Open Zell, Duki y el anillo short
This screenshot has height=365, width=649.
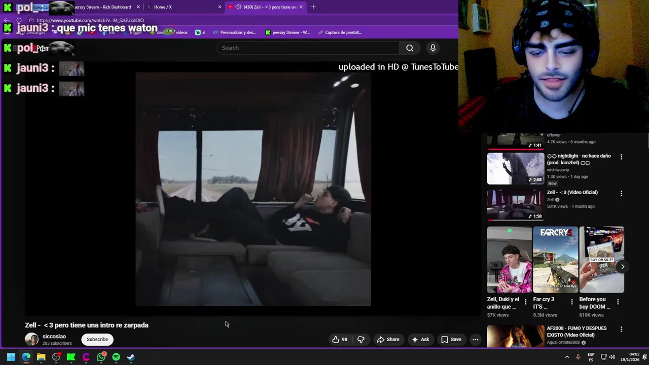[510, 260]
